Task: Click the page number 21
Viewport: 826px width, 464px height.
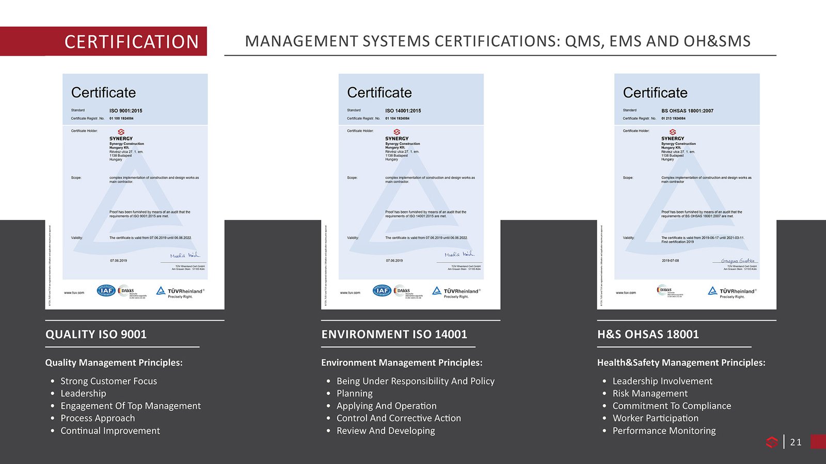Action: pos(796,442)
